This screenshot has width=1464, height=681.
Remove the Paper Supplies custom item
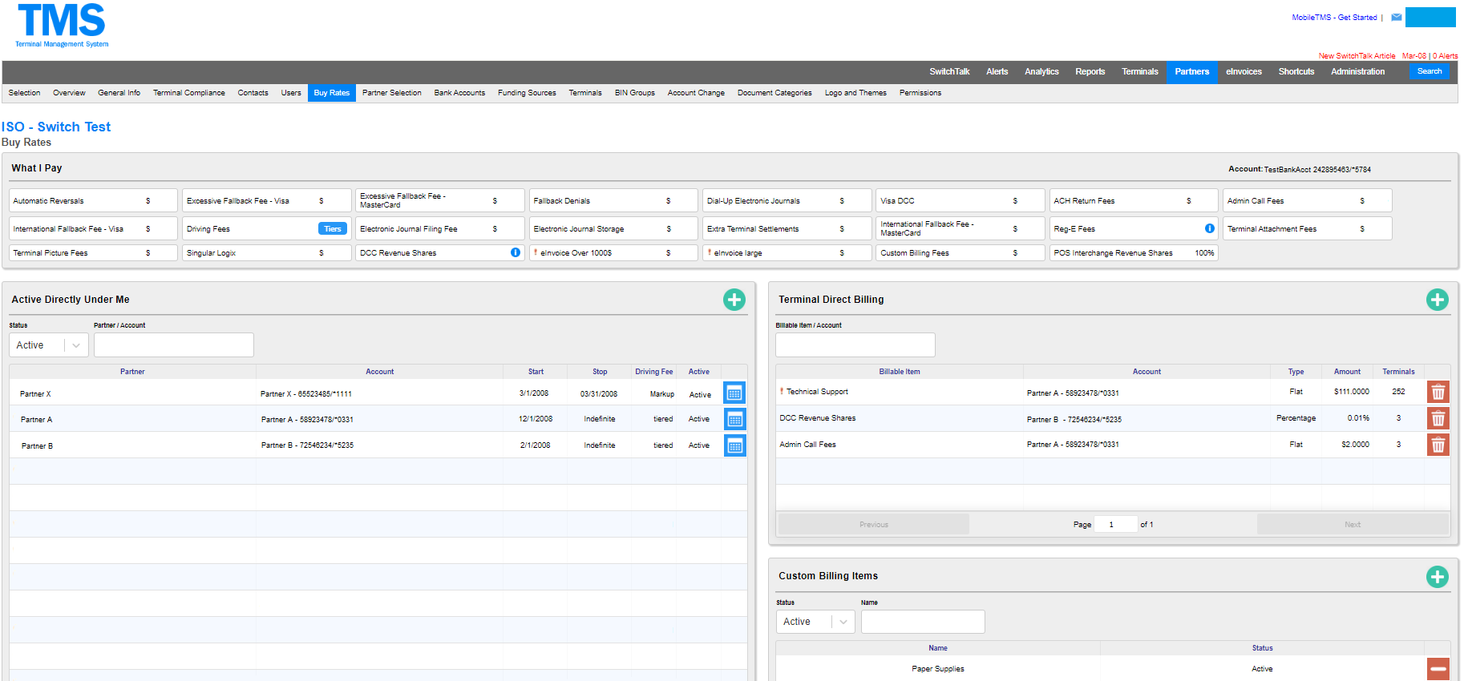[1438, 669]
